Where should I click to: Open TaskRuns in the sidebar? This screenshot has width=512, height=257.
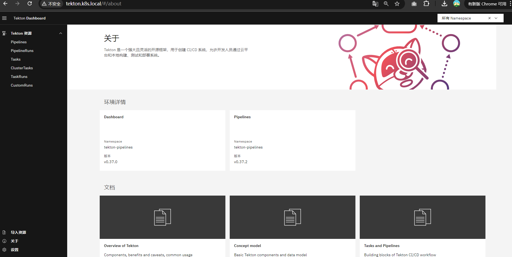pyautogui.click(x=19, y=77)
